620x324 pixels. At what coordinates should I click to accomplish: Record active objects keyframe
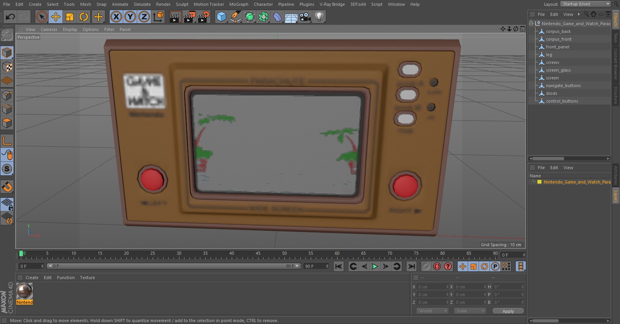coord(426,266)
